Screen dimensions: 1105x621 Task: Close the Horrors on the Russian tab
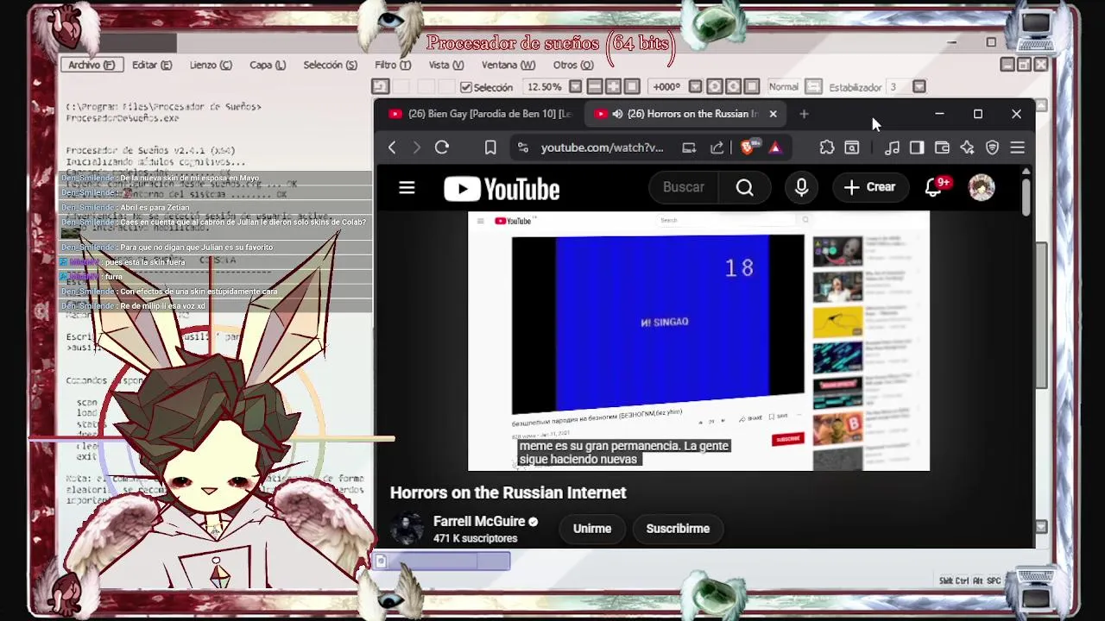[x=773, y=114]
